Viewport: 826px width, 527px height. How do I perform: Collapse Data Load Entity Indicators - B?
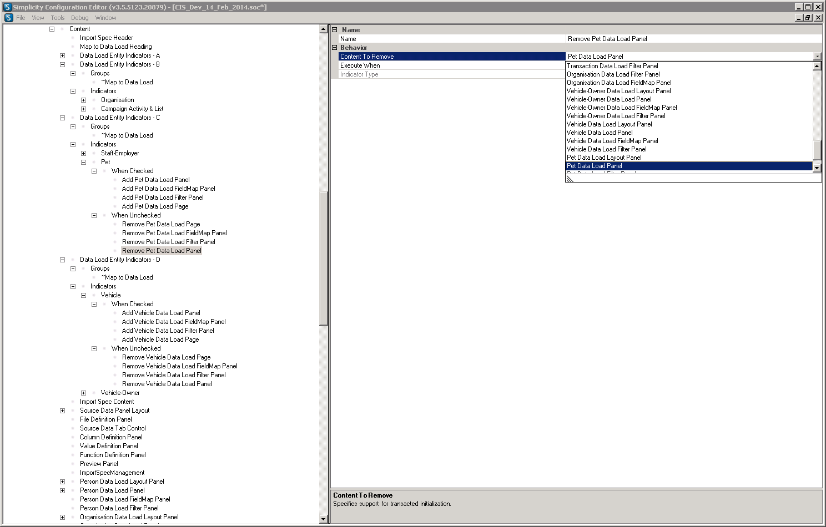pyautogui.click(x=62, y=64)
